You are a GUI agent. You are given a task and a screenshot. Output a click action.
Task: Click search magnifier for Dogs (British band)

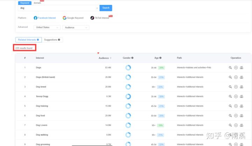(x=230, y=77)
